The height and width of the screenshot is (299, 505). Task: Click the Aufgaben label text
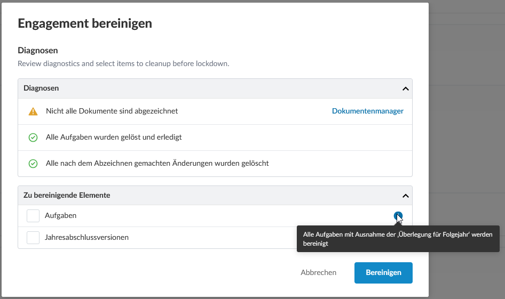[x=60, y=215]
